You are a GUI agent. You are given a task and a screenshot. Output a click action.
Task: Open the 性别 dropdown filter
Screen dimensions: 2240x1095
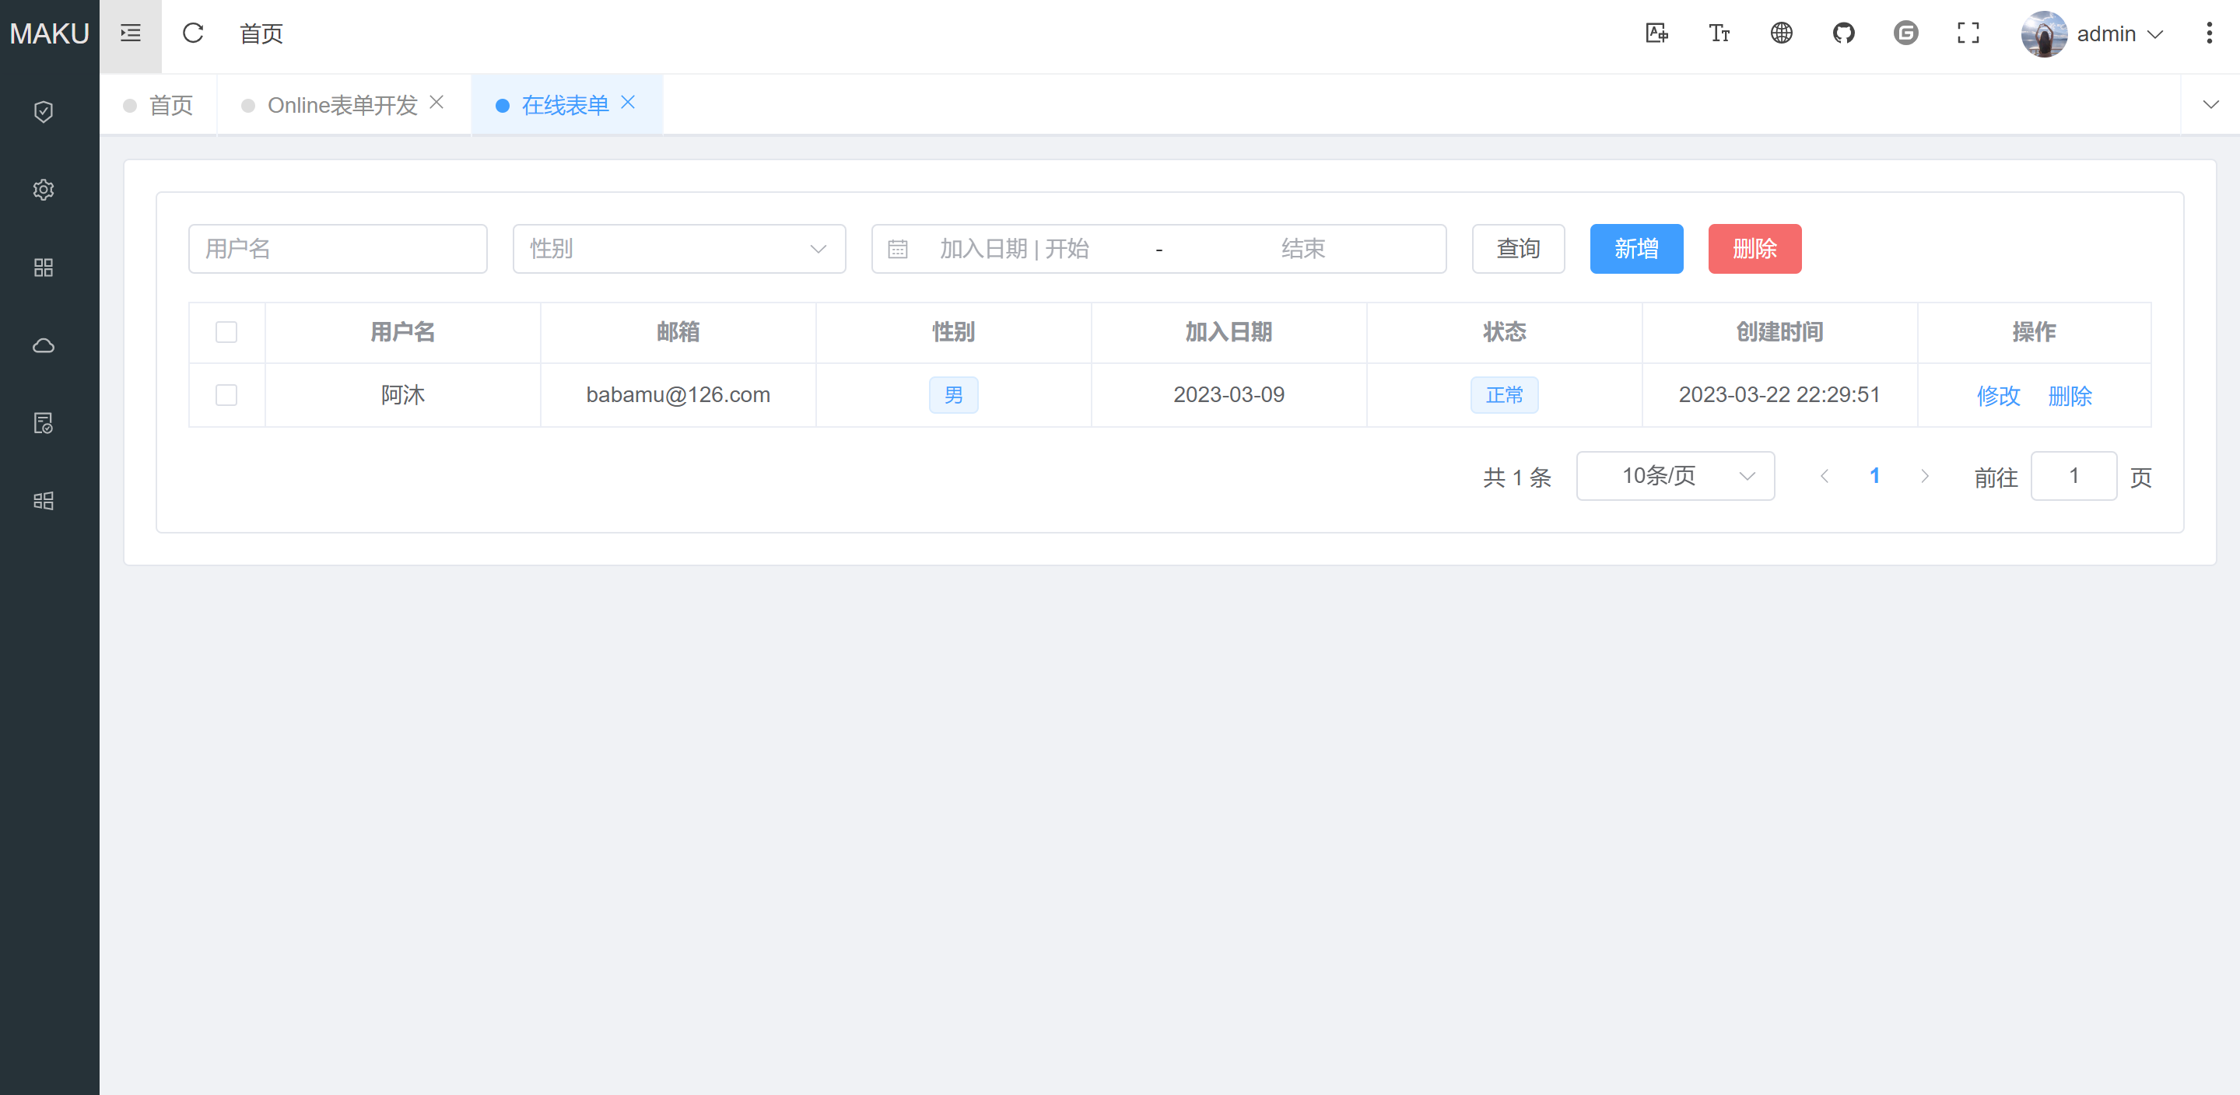coord(679,249)
